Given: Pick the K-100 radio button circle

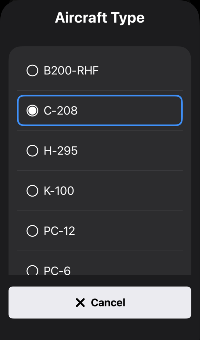Looking at the screenshot, I should tap(32, 191).
